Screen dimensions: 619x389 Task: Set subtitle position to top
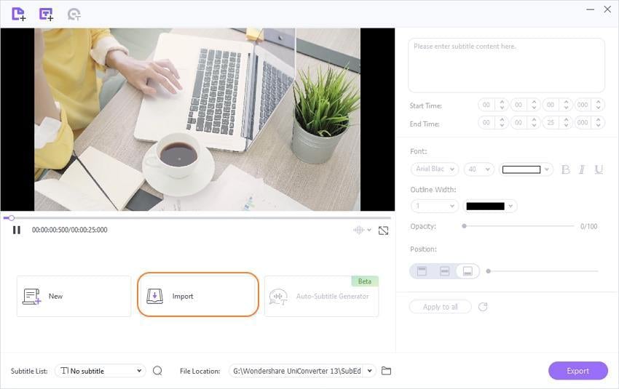[x=422, y=271]
